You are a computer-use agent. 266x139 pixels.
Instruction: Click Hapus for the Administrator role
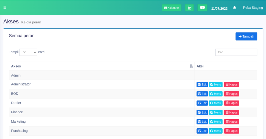[x=231, y=85]
